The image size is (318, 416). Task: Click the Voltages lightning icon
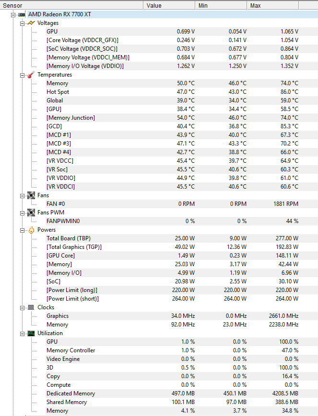31,23
